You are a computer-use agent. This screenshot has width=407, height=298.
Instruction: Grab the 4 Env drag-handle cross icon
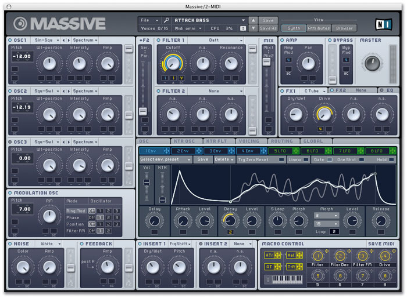coord(263,151)
